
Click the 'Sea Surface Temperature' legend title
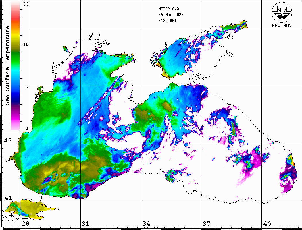(x=7, y=66)
